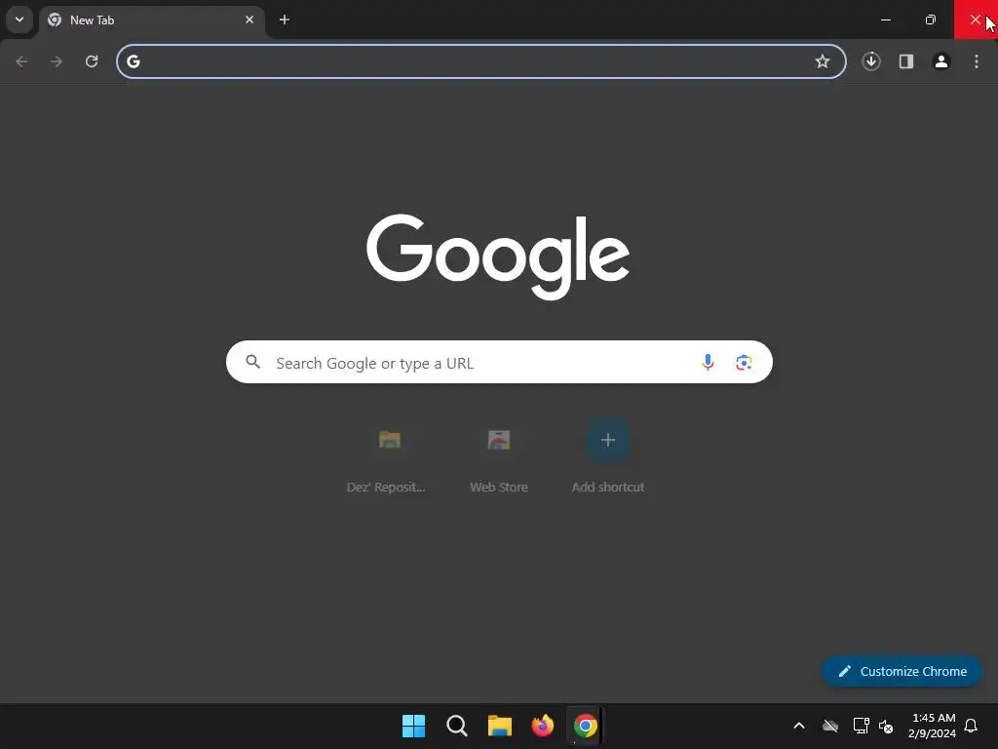The image size is (998, 749).
Task: Click the magnifier icon in the search box
Action: point(253,362)
